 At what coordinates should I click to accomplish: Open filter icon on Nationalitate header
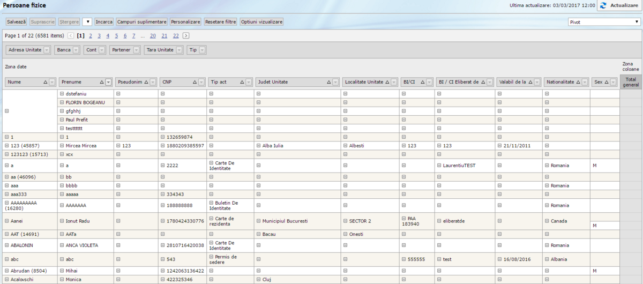tap(585, 82)
